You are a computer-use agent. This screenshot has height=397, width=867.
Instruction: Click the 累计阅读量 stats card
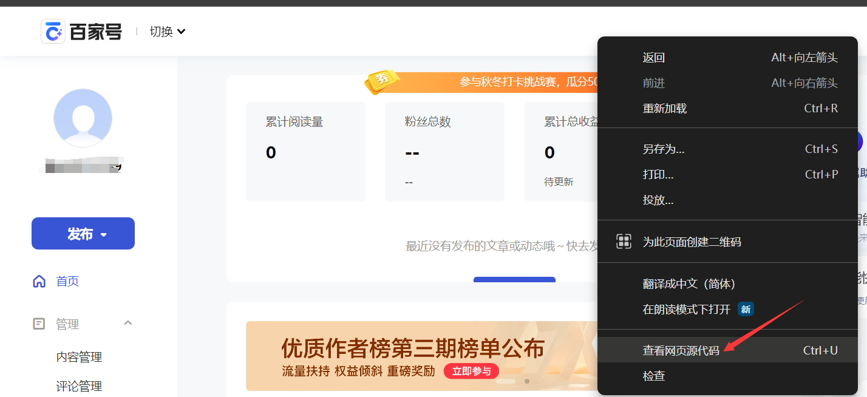click(305, 151)
